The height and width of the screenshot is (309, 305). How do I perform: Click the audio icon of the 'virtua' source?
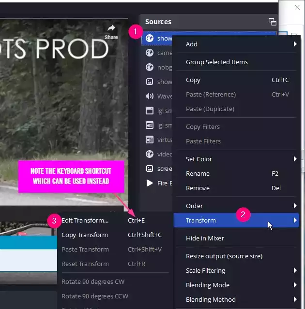coord(150,140)
